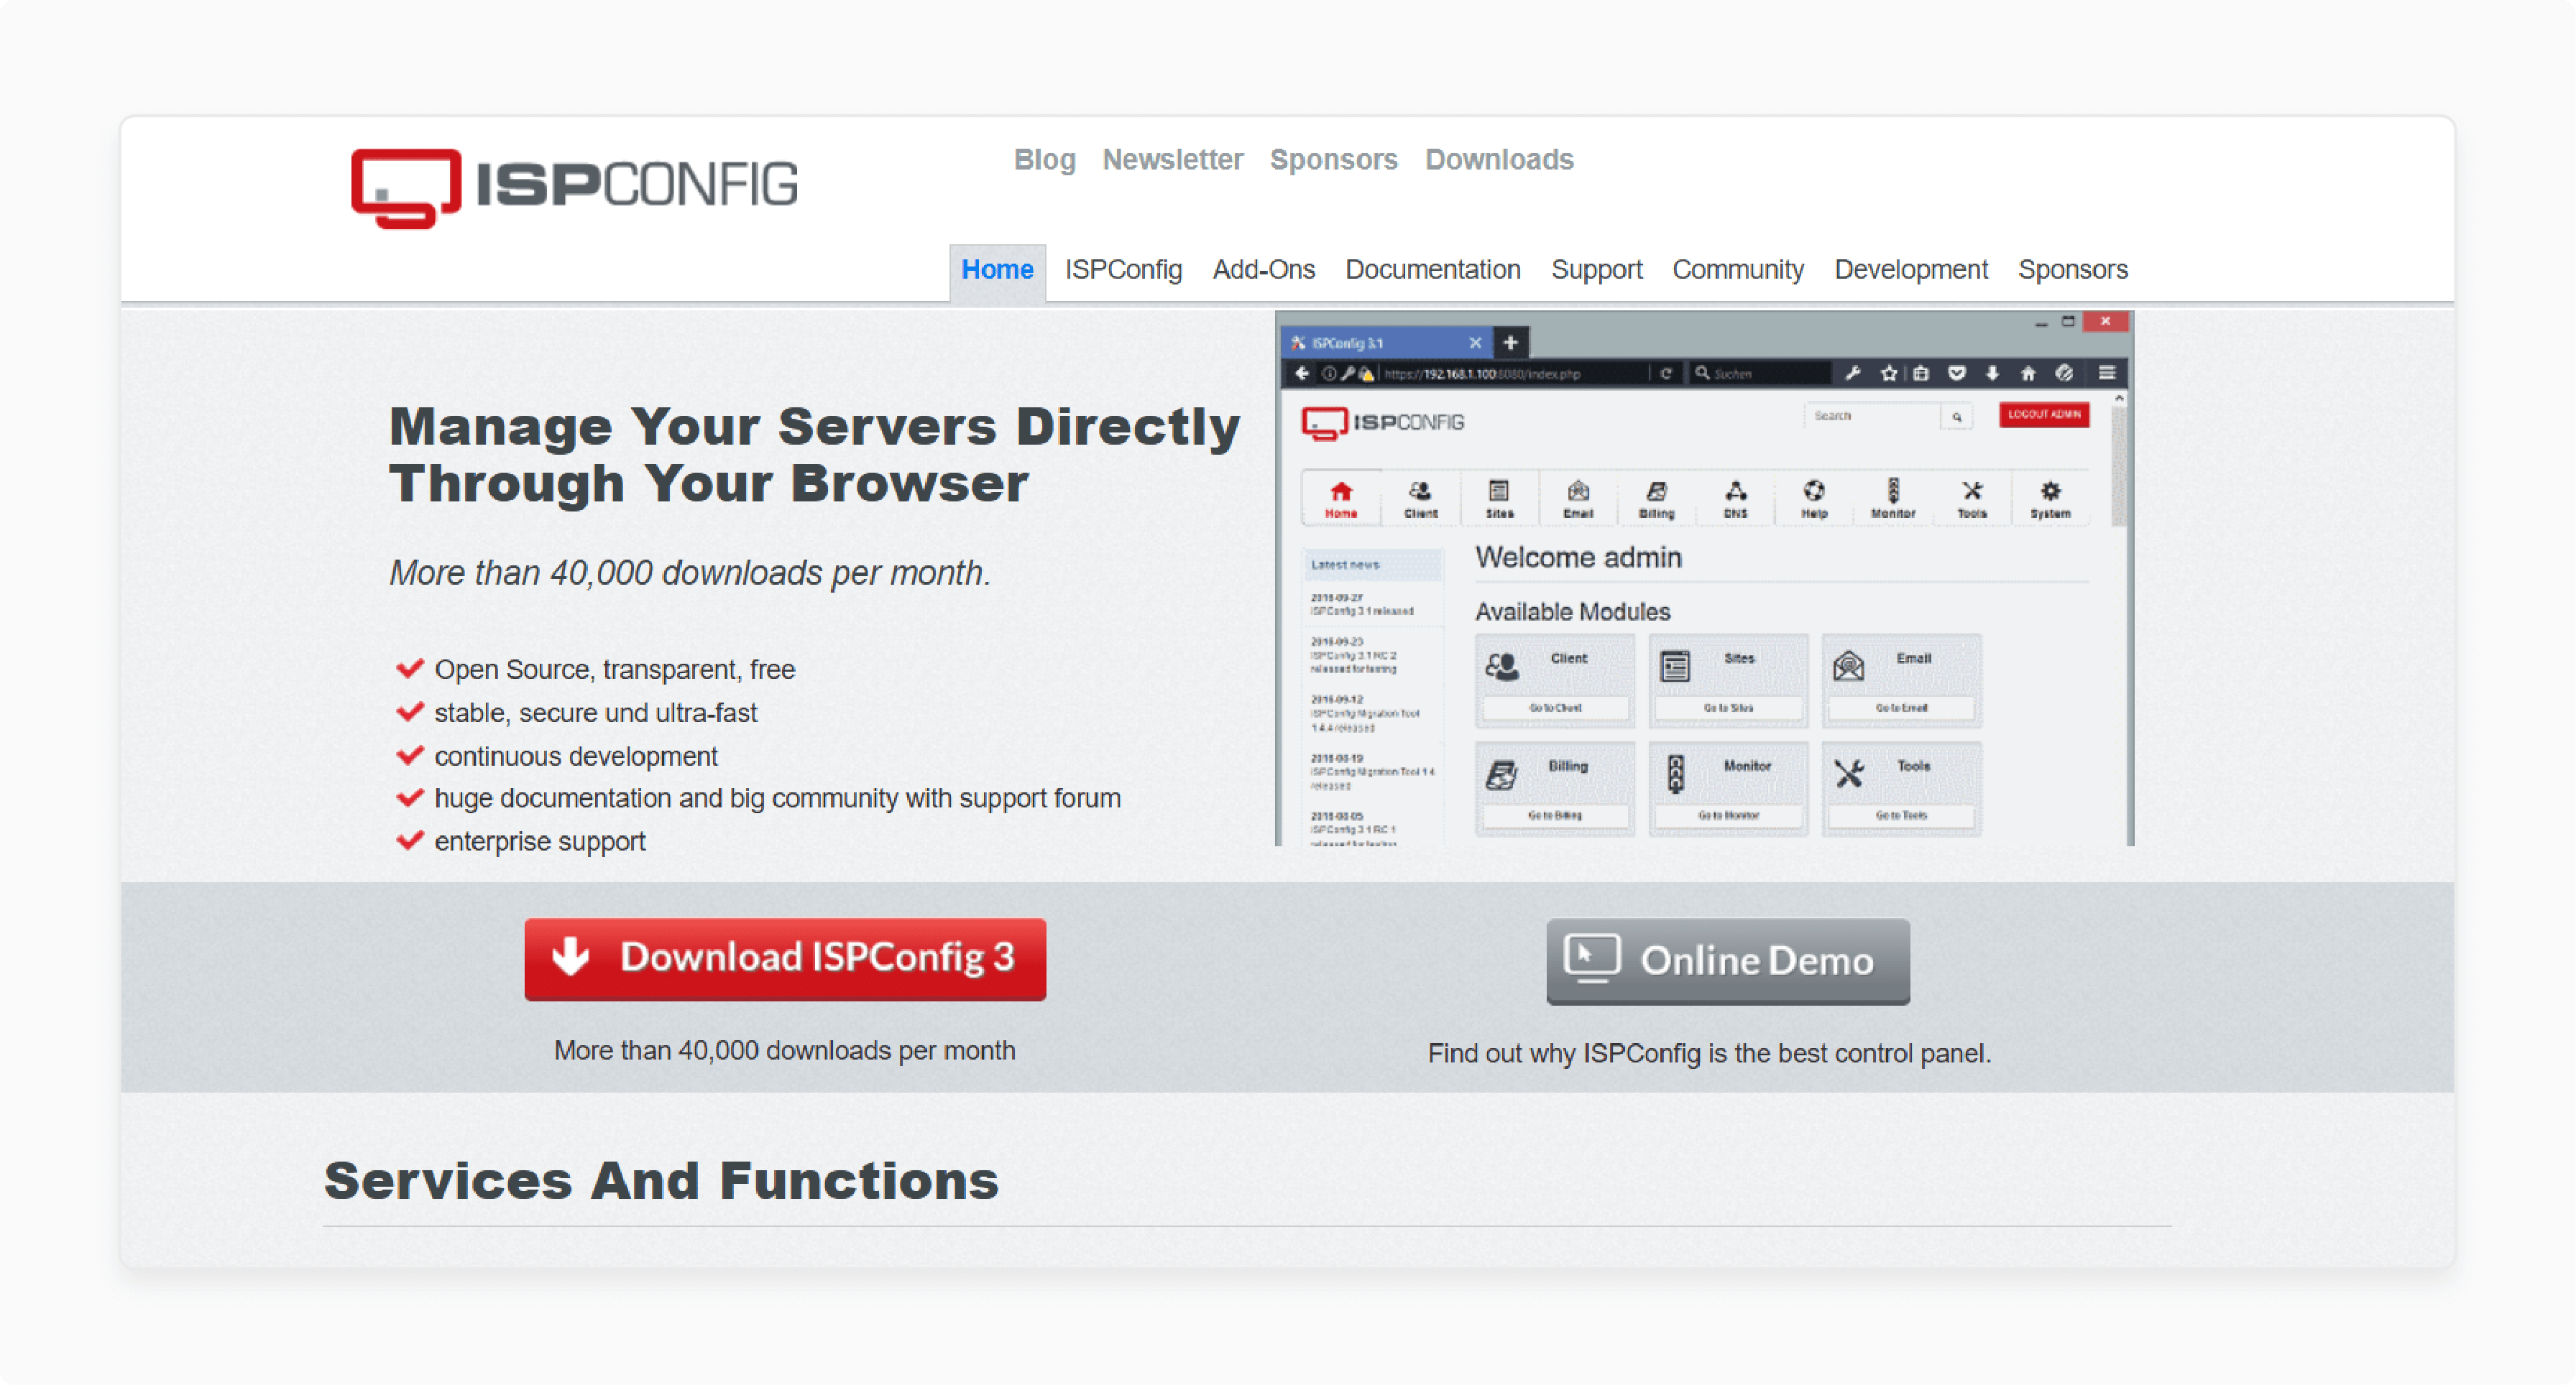The height and width of the screenshot is (1385, 2576).
Task: Go to the Documentation navigation item
Action: tap(1432, 270)
